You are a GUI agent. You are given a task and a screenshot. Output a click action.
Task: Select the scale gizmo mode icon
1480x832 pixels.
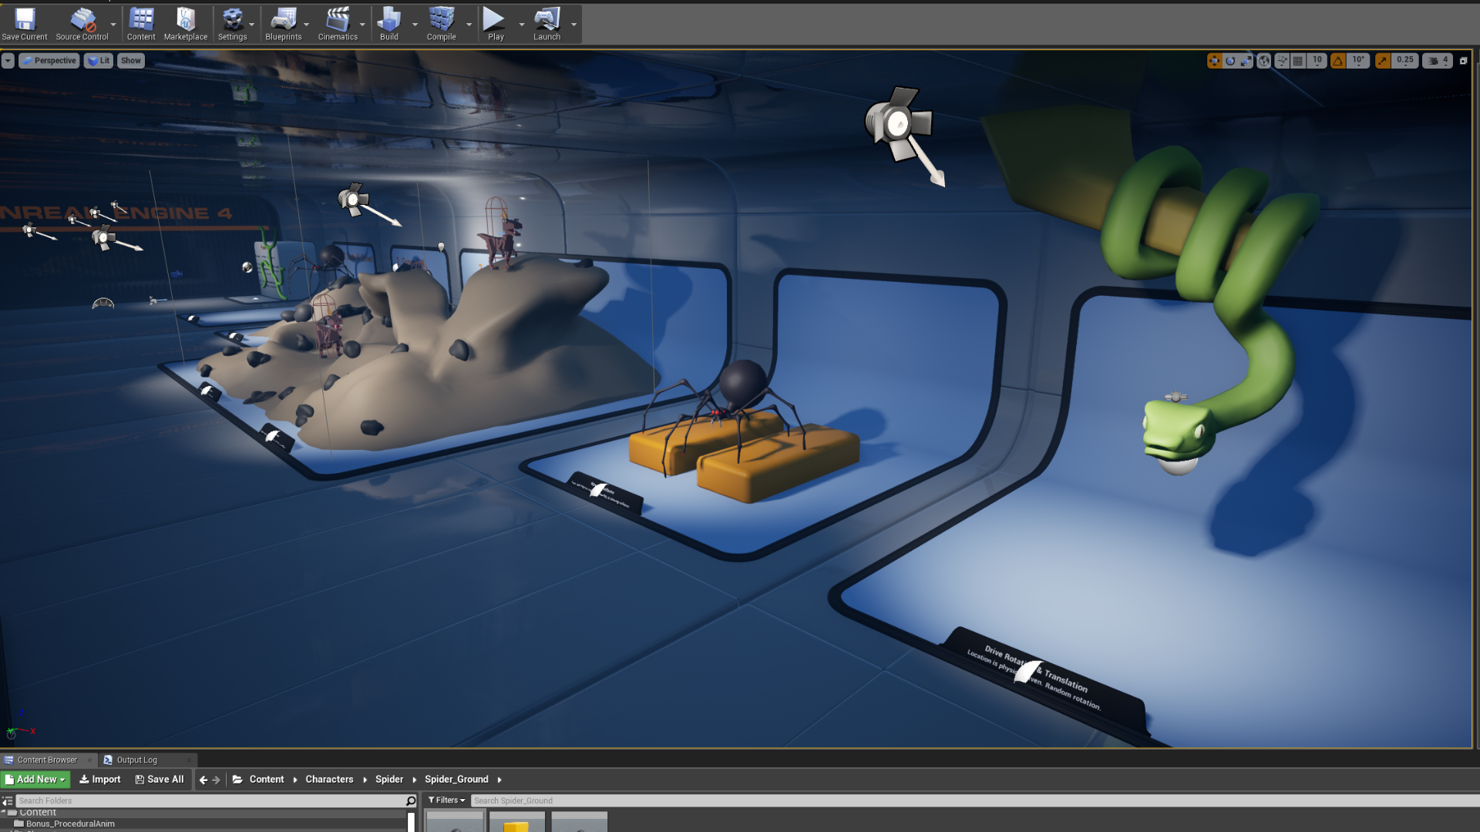(1246, 61)
